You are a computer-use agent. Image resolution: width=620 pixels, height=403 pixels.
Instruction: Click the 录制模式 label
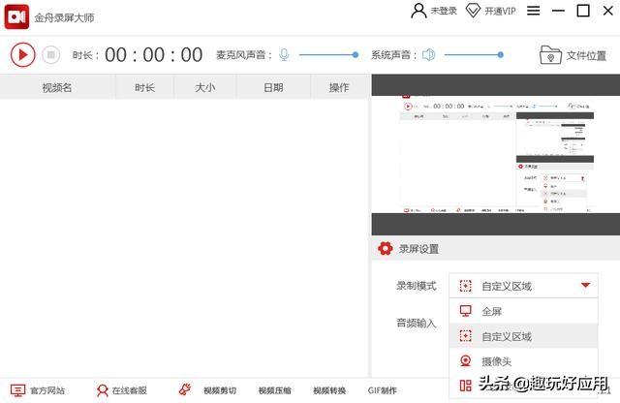[417, 286]
